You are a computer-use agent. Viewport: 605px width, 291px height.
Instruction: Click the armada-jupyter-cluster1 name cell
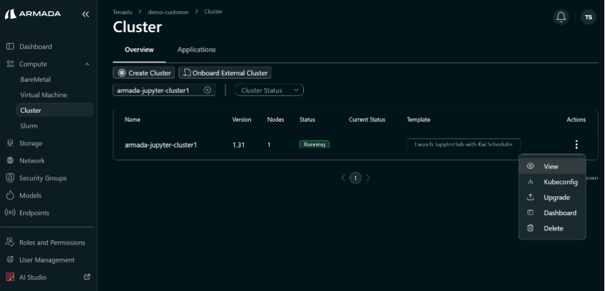[x=161, y=145]
